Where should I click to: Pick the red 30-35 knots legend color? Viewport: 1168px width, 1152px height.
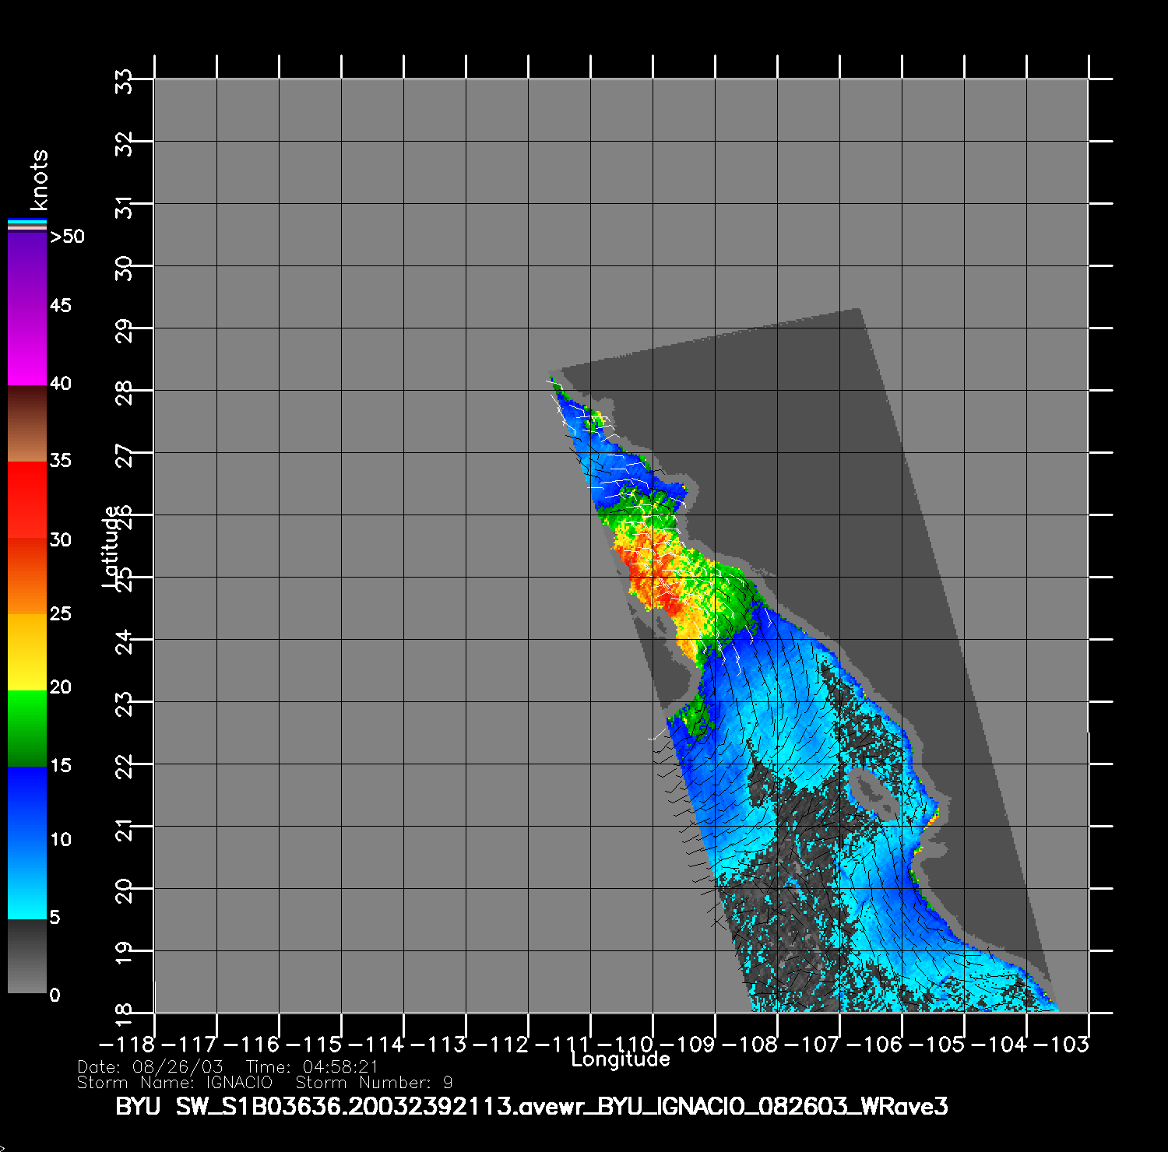[x=27, y=500]
